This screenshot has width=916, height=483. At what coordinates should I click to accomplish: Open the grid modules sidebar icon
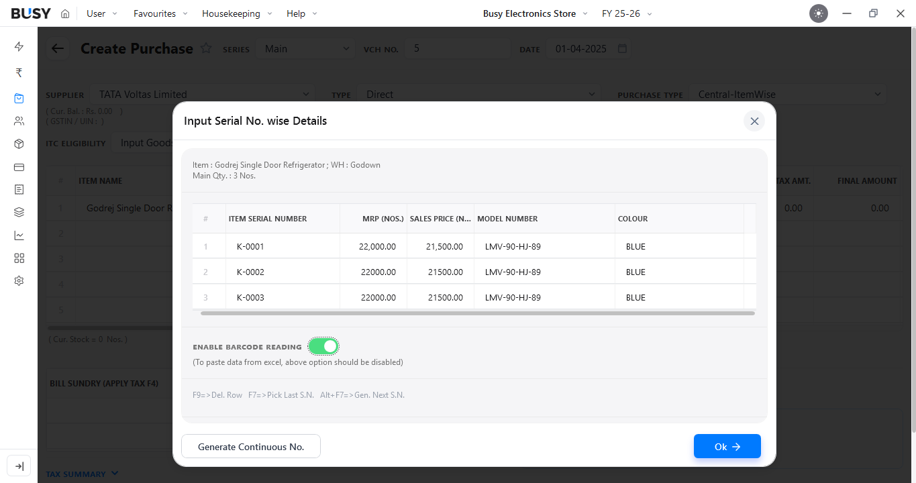19,258
